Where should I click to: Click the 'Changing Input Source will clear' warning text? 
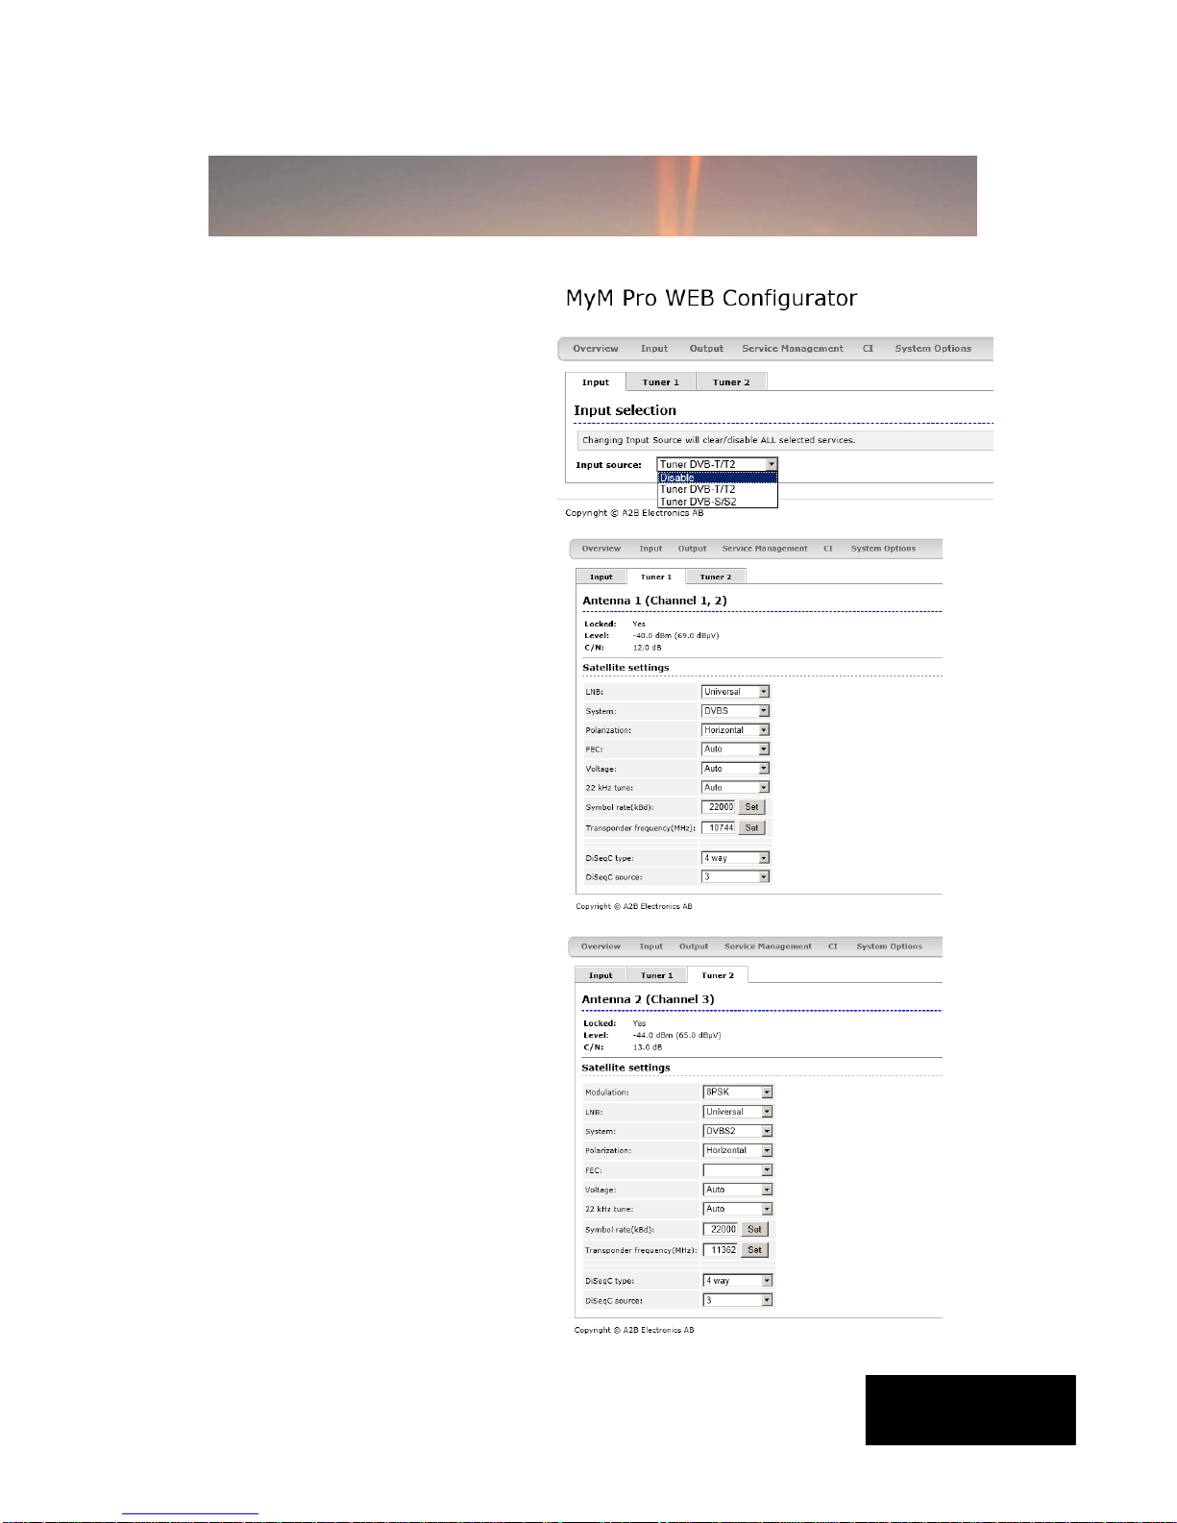(719, 440)
